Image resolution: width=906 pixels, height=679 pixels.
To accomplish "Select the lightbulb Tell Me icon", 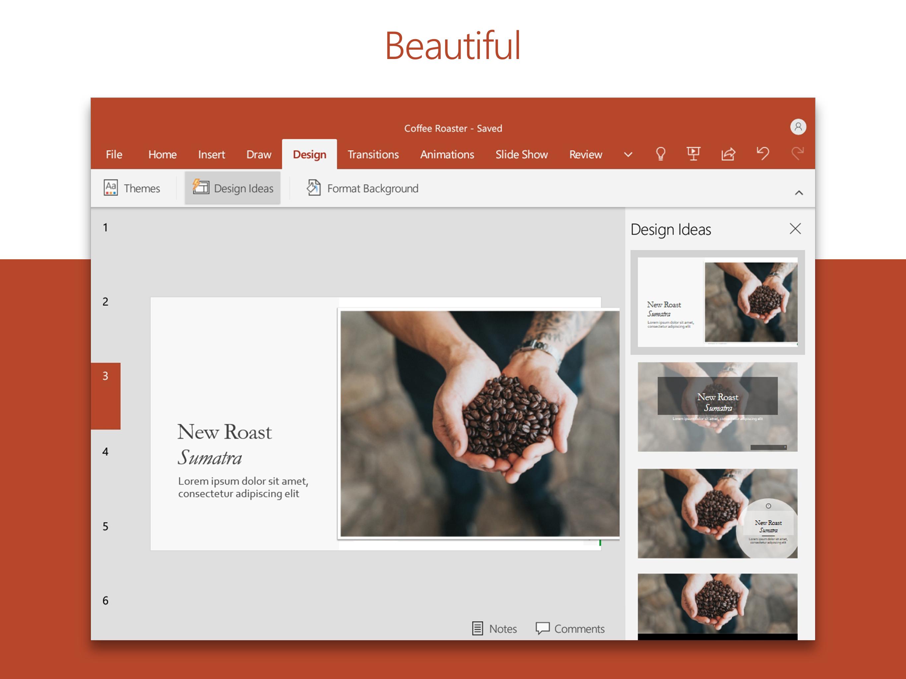I will click(660, 155).
